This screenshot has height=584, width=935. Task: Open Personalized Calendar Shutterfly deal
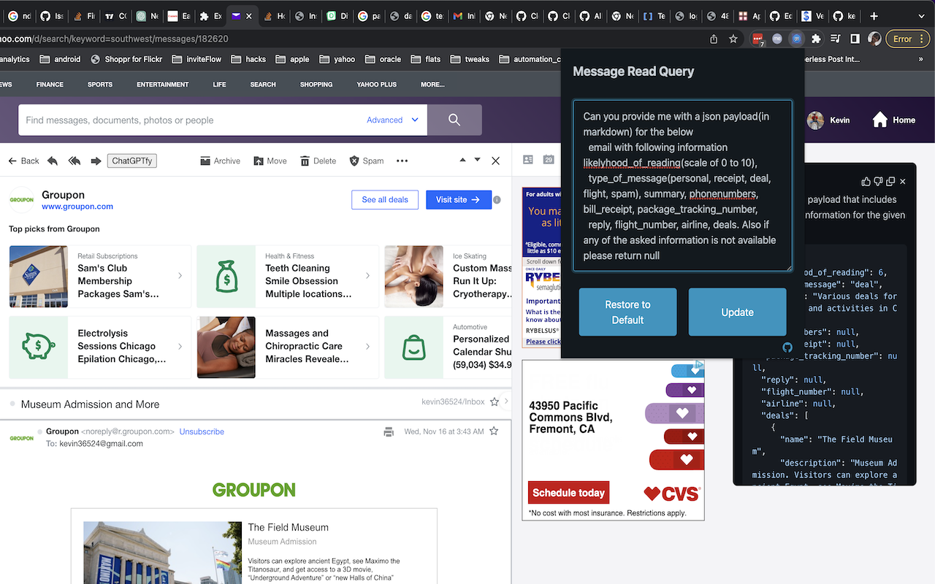(x=448, y=347)
